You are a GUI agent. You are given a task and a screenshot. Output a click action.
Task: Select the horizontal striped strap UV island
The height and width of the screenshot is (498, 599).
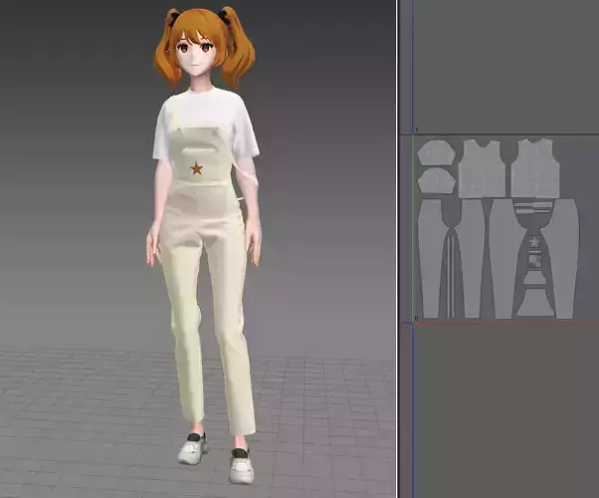pyautogui.click(x=534, y=210)
